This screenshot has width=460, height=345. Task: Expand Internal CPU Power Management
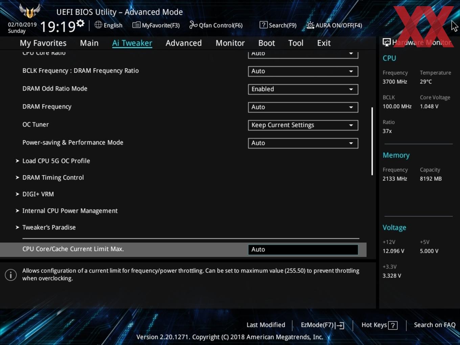coord(70,210)
